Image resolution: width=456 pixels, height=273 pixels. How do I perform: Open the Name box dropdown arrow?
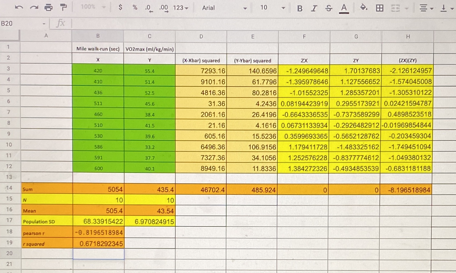(x=44, y=24)
